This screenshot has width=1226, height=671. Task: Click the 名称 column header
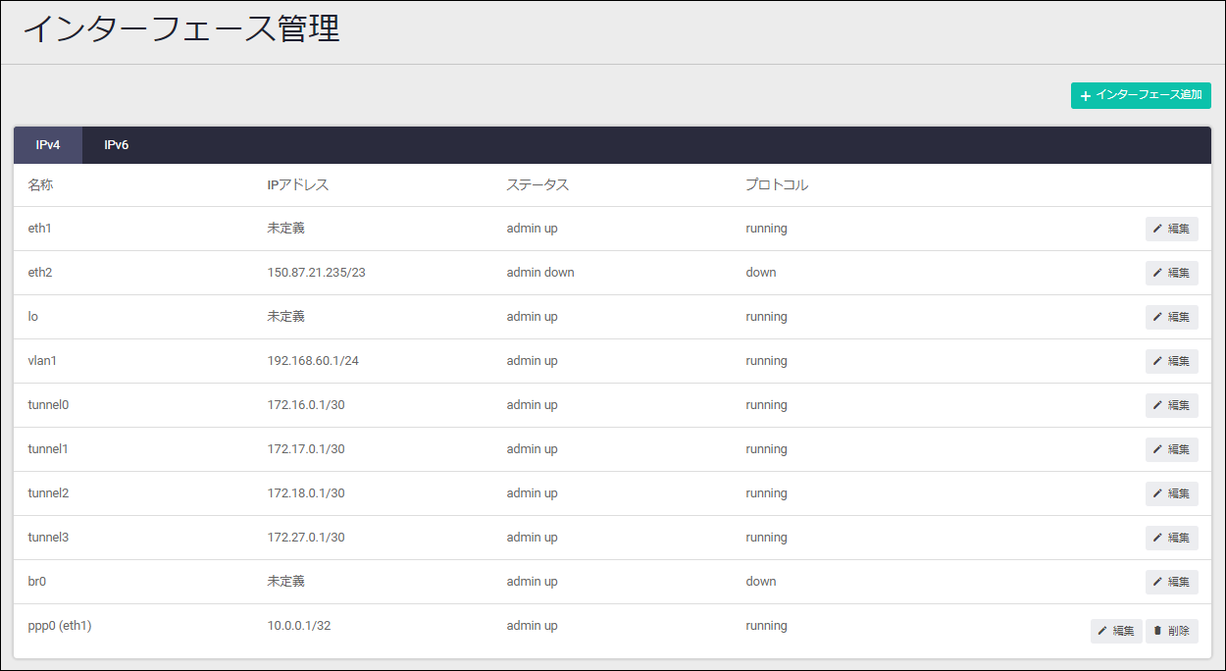point(40,184)
